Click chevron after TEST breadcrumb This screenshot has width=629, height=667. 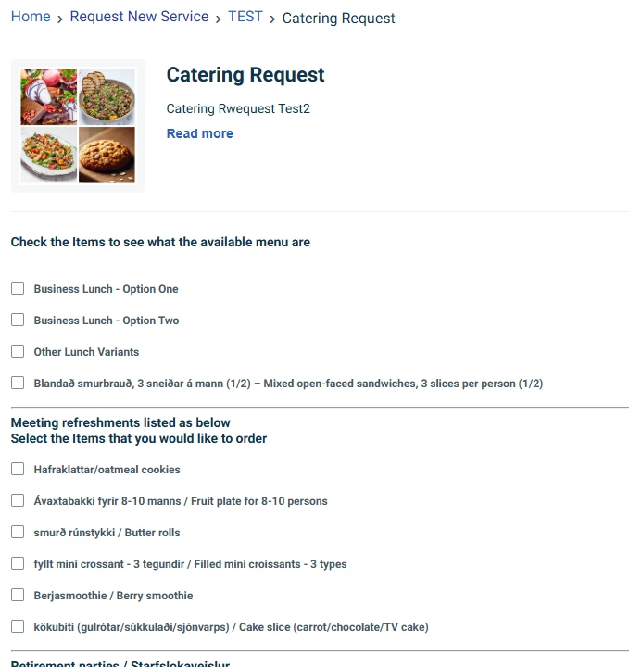pyautogui.click(x=272, y=19)
